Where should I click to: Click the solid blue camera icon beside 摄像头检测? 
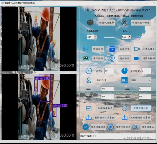(x=137, y=59)
